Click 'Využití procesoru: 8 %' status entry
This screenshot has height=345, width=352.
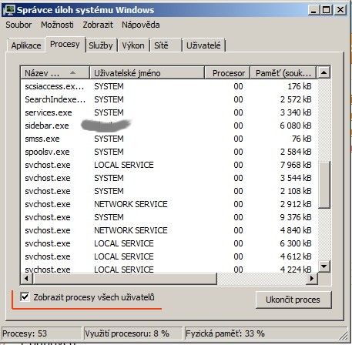coord(132,333)
